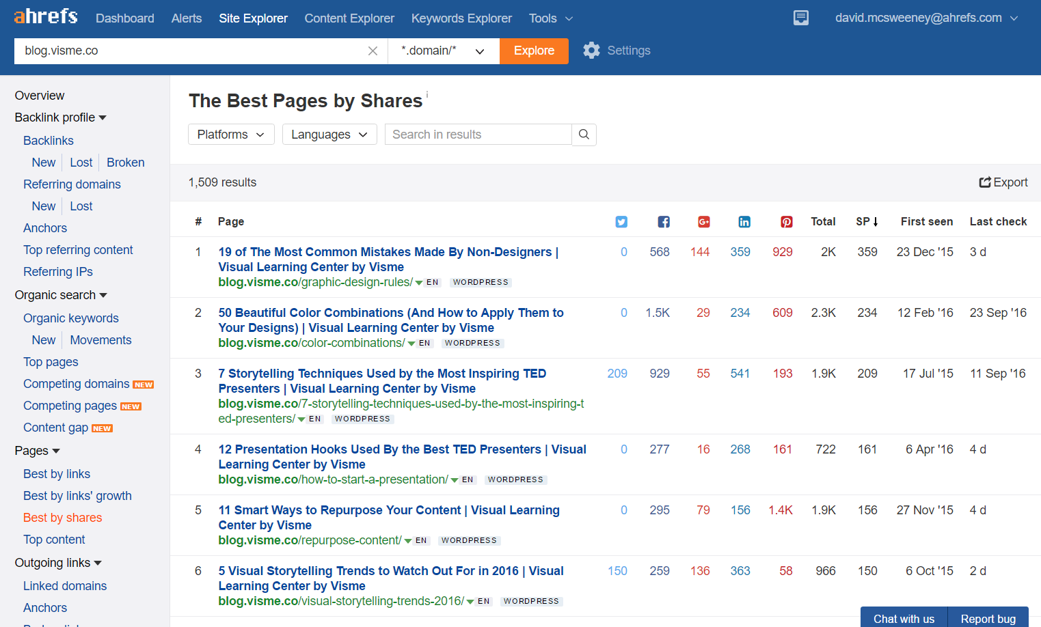Collapse the Backlink profile section
1041x627 pixels.
(x=61, y=117)
